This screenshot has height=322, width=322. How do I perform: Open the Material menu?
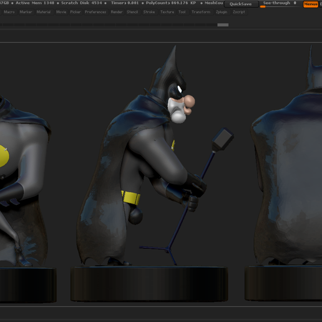pyautogui.click(x=44, y=12)
